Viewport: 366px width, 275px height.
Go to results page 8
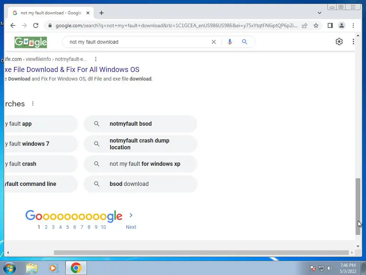[x=89, y=227]
